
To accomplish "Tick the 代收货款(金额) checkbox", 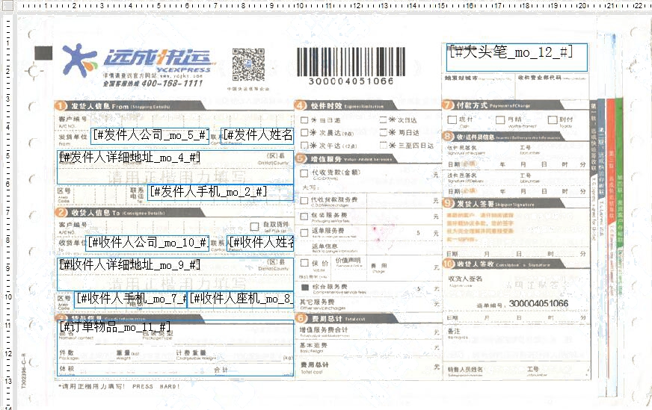I will click(304, 173).
